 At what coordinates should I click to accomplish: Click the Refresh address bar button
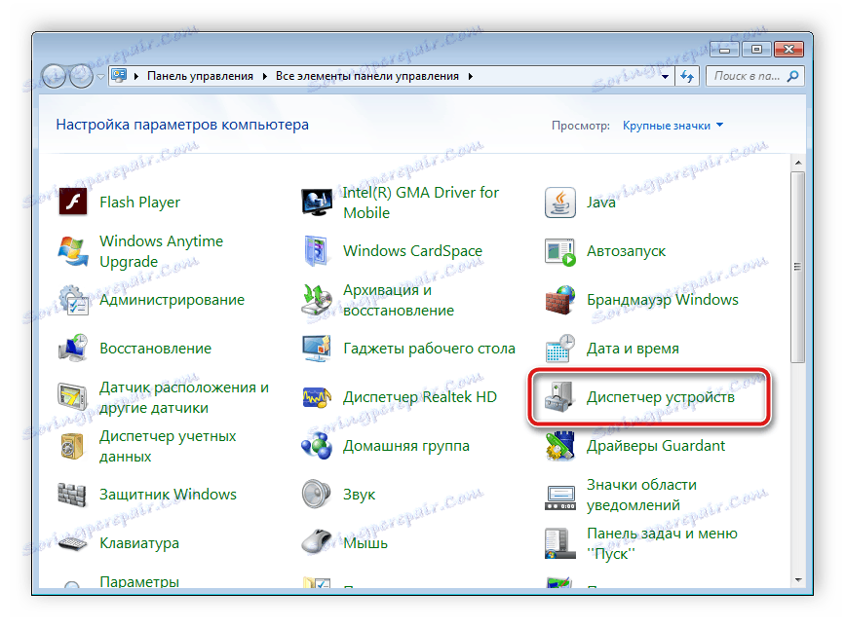[687, 76]
